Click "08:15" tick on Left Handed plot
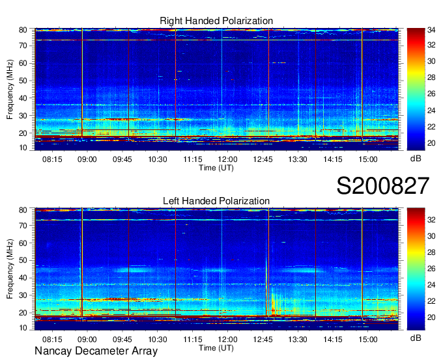 (52, 339)
